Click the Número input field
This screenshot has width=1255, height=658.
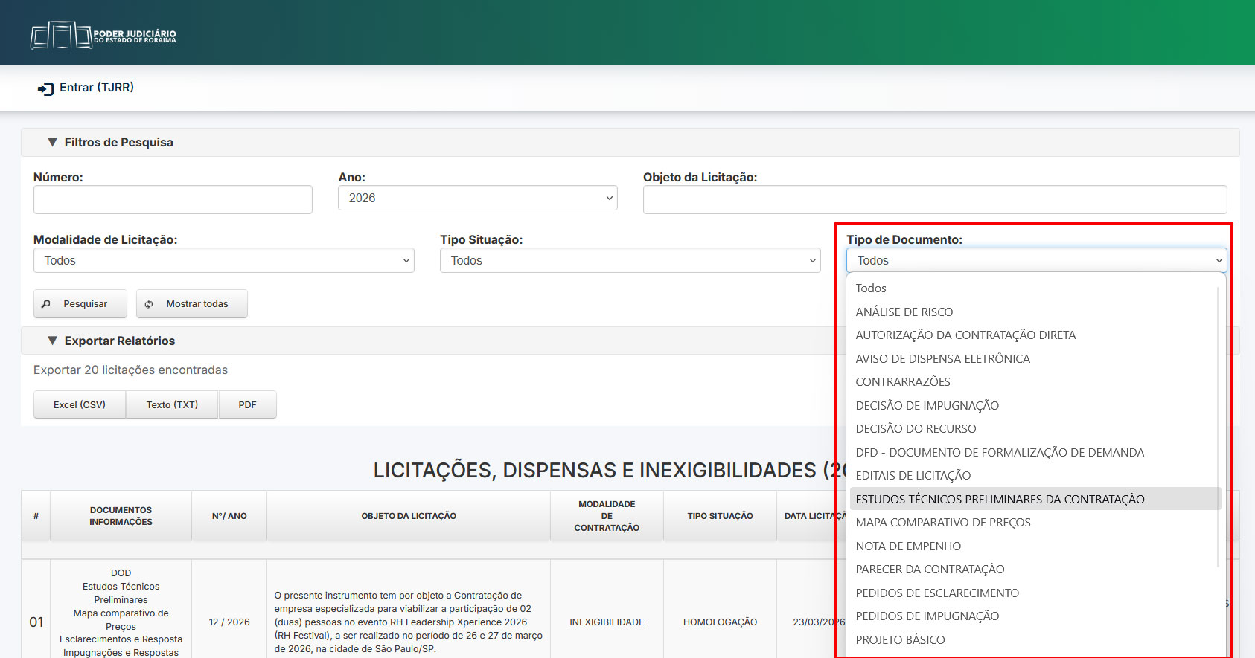[173, 199]
